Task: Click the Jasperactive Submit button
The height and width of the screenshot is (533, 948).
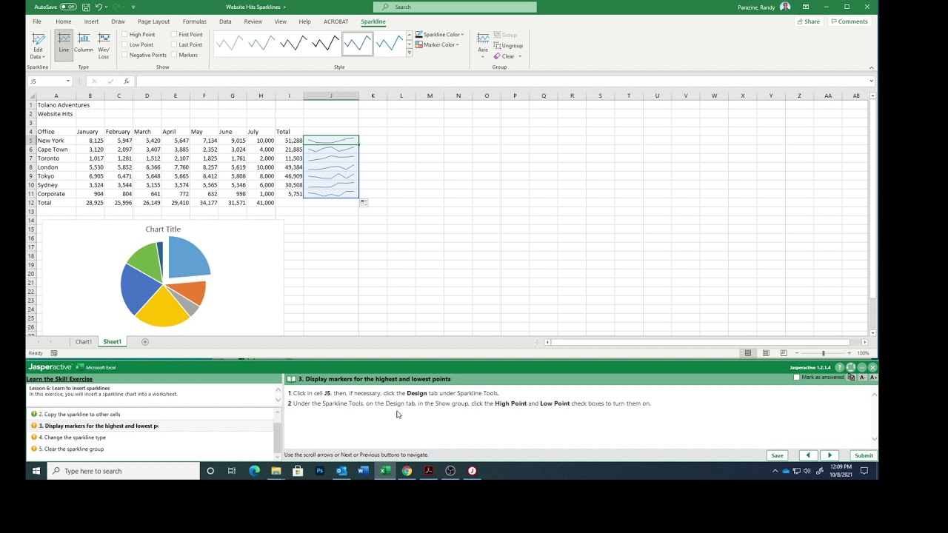Action: tap(864, 455)
